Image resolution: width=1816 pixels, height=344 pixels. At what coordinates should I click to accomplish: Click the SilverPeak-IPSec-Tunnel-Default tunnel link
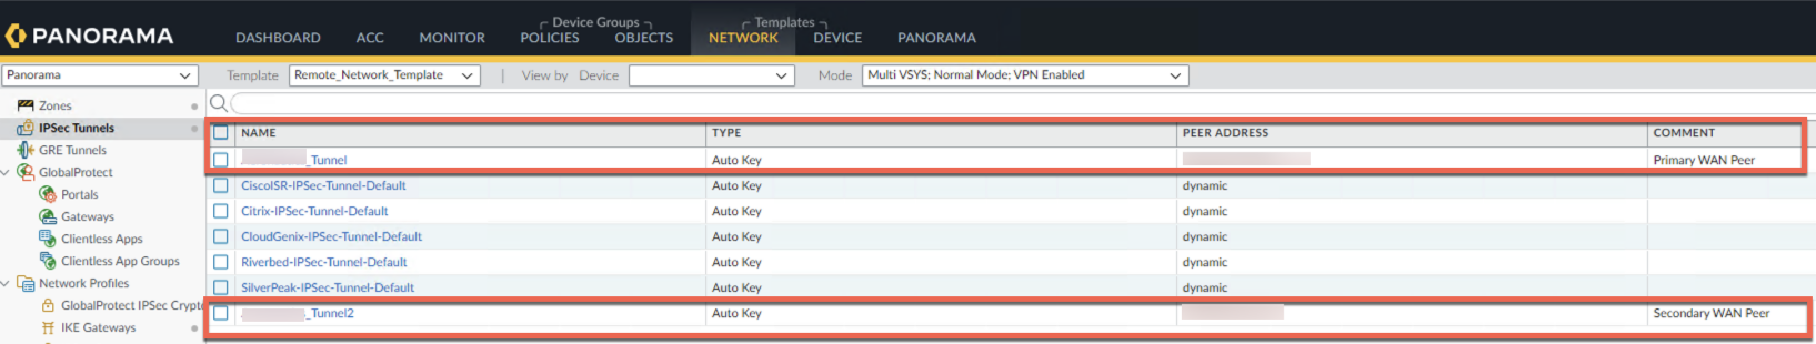coord(327,287)
